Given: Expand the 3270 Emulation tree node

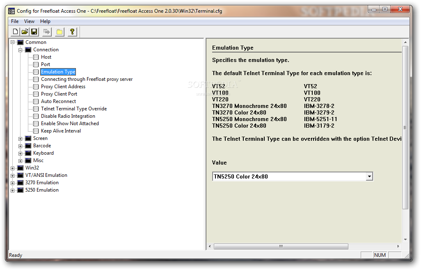Looking at the screenshot, I should [x=12, y=183].
